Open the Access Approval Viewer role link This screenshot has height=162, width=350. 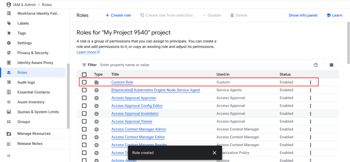click(x=132, y=121)
